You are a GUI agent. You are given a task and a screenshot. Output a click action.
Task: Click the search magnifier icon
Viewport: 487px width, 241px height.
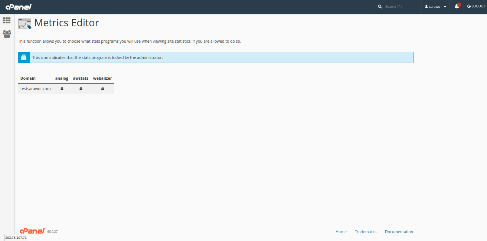click(x=380, y=7)
